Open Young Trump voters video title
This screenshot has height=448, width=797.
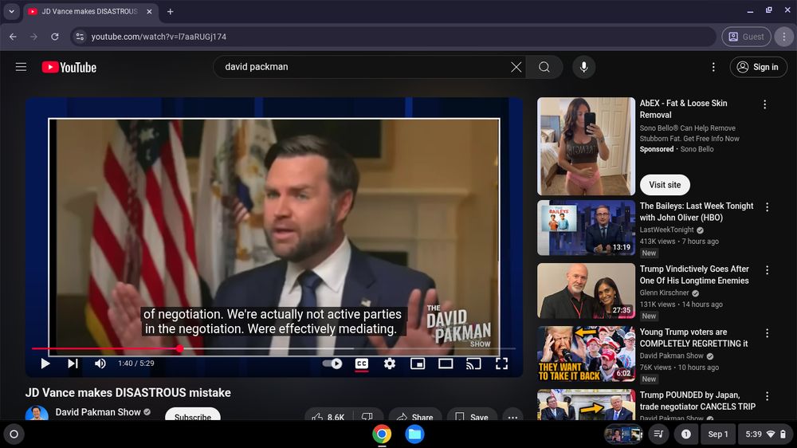(x=694, y=338)
